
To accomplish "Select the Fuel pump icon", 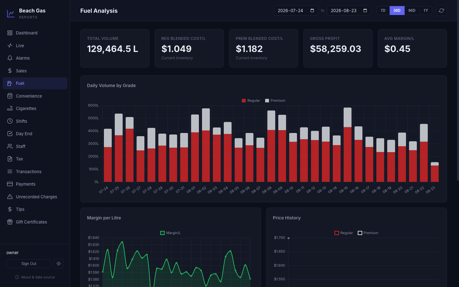I will (10, 83).
